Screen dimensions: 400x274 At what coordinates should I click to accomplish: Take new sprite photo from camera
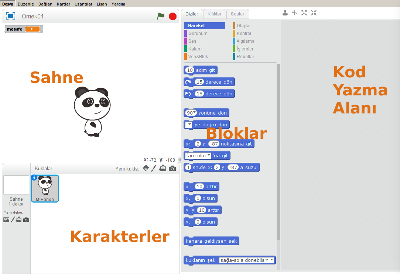click(172, 168)
